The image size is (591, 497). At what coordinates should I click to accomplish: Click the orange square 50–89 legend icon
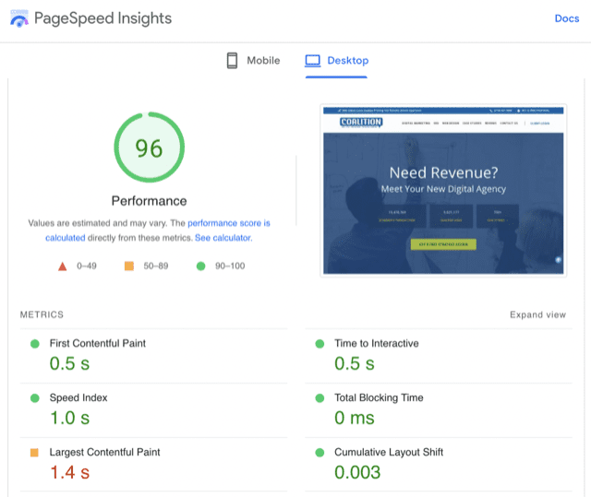point(129,266)
